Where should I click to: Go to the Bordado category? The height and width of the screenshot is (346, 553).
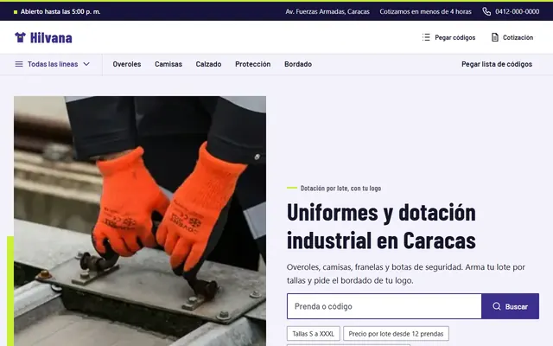click(298, 64)
